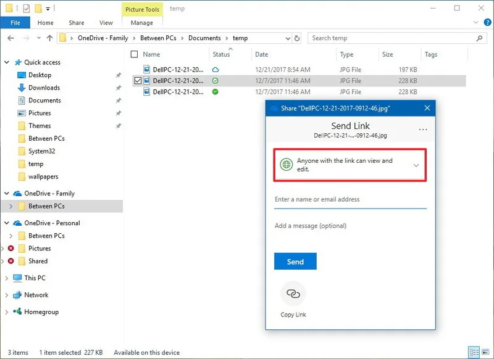Expand the Homegroup node
Image resolution: width=494 pixels, height=359 pixels.
pos(7,312)
